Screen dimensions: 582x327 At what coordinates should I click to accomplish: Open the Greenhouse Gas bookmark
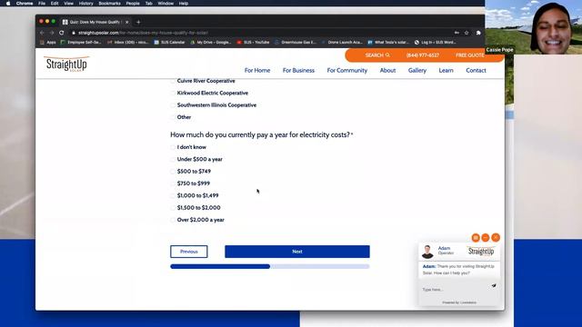(296, 43)
